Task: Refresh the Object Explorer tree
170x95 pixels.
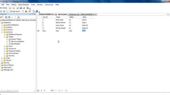Action: 18,17
